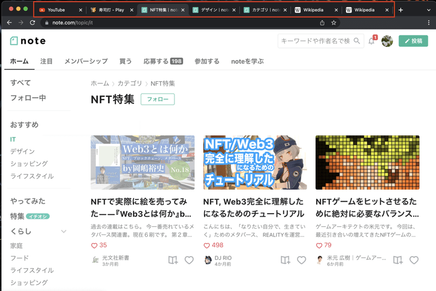Screen dimensions: 436x291
Task: Select フォロー中 in the sidebar
Action: pyautogui.click(x=28, y=98)
